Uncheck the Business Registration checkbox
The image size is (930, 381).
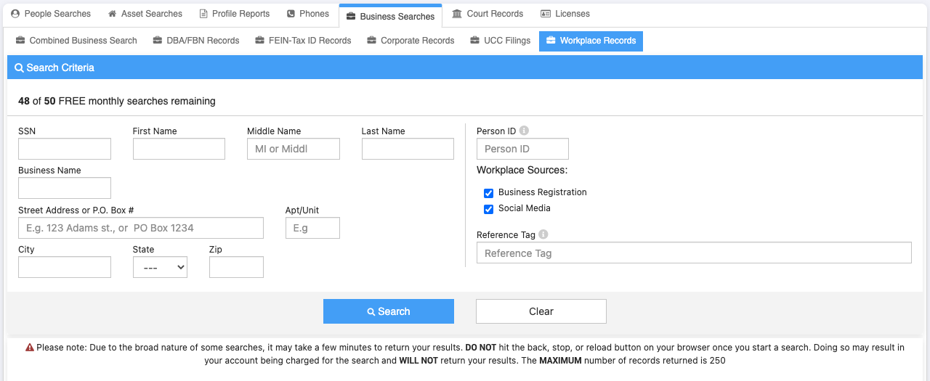(x=489, y=193)
